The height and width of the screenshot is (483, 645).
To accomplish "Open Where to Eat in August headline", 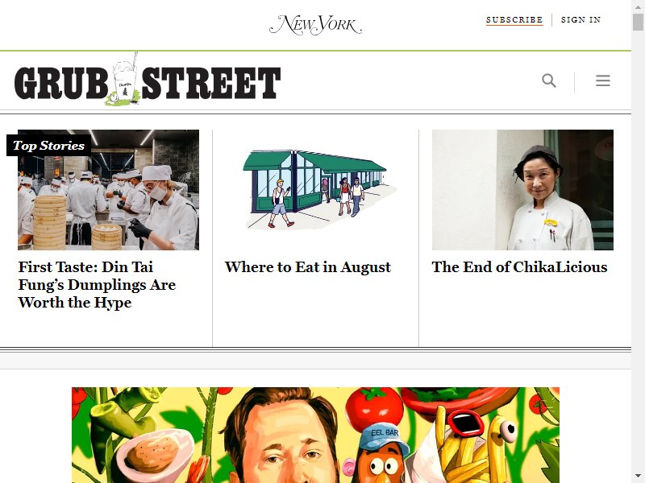I will 308,267.
